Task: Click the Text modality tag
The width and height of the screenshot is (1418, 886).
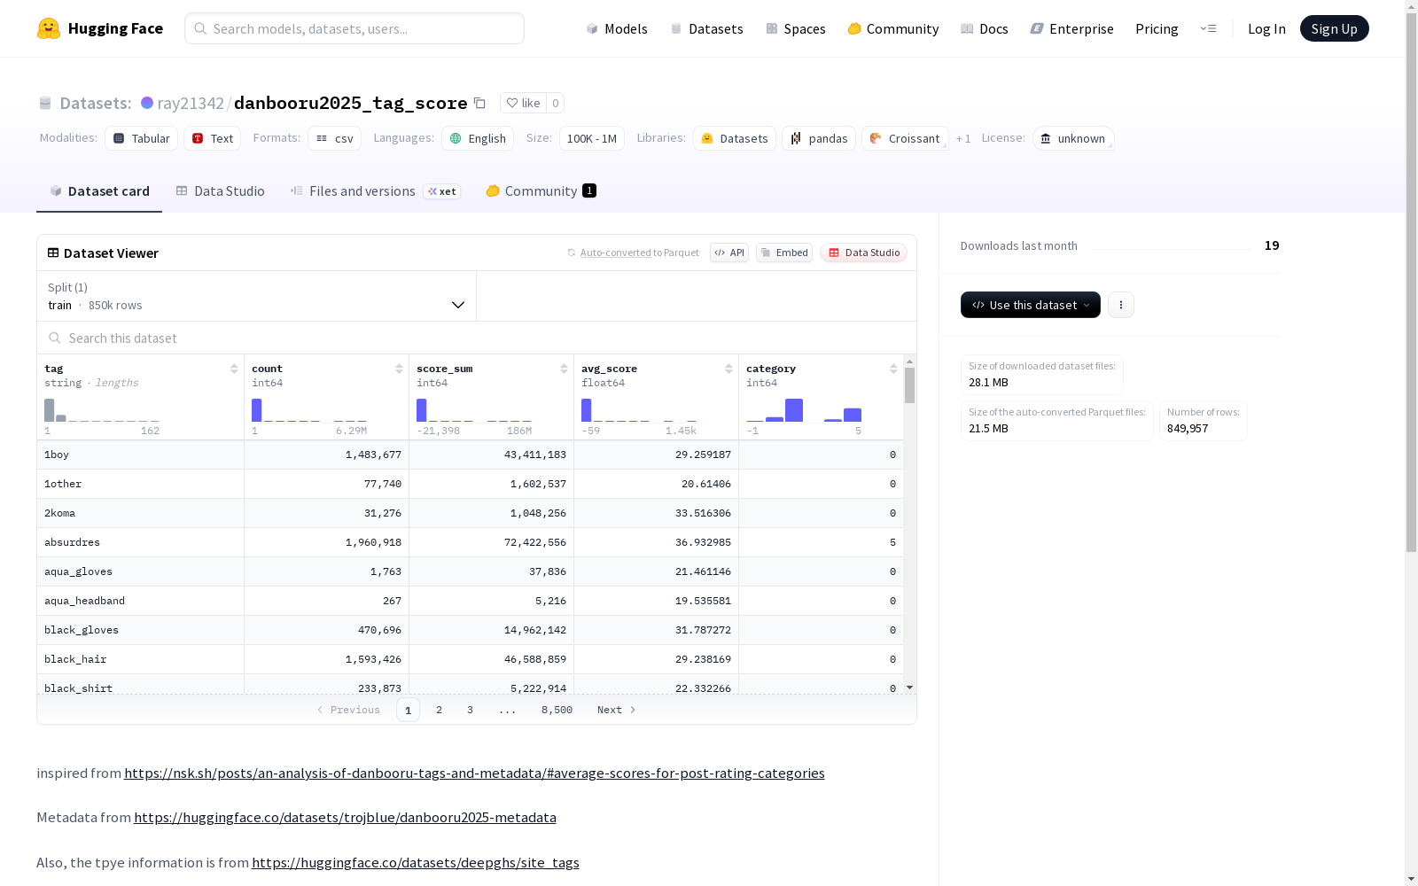Action: point(213,138)
